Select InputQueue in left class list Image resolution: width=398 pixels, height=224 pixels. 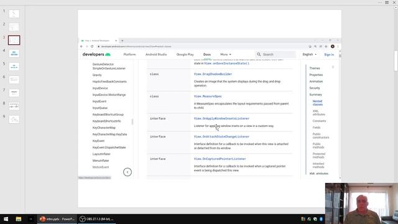pyautogui.click(x=99, y=108)
